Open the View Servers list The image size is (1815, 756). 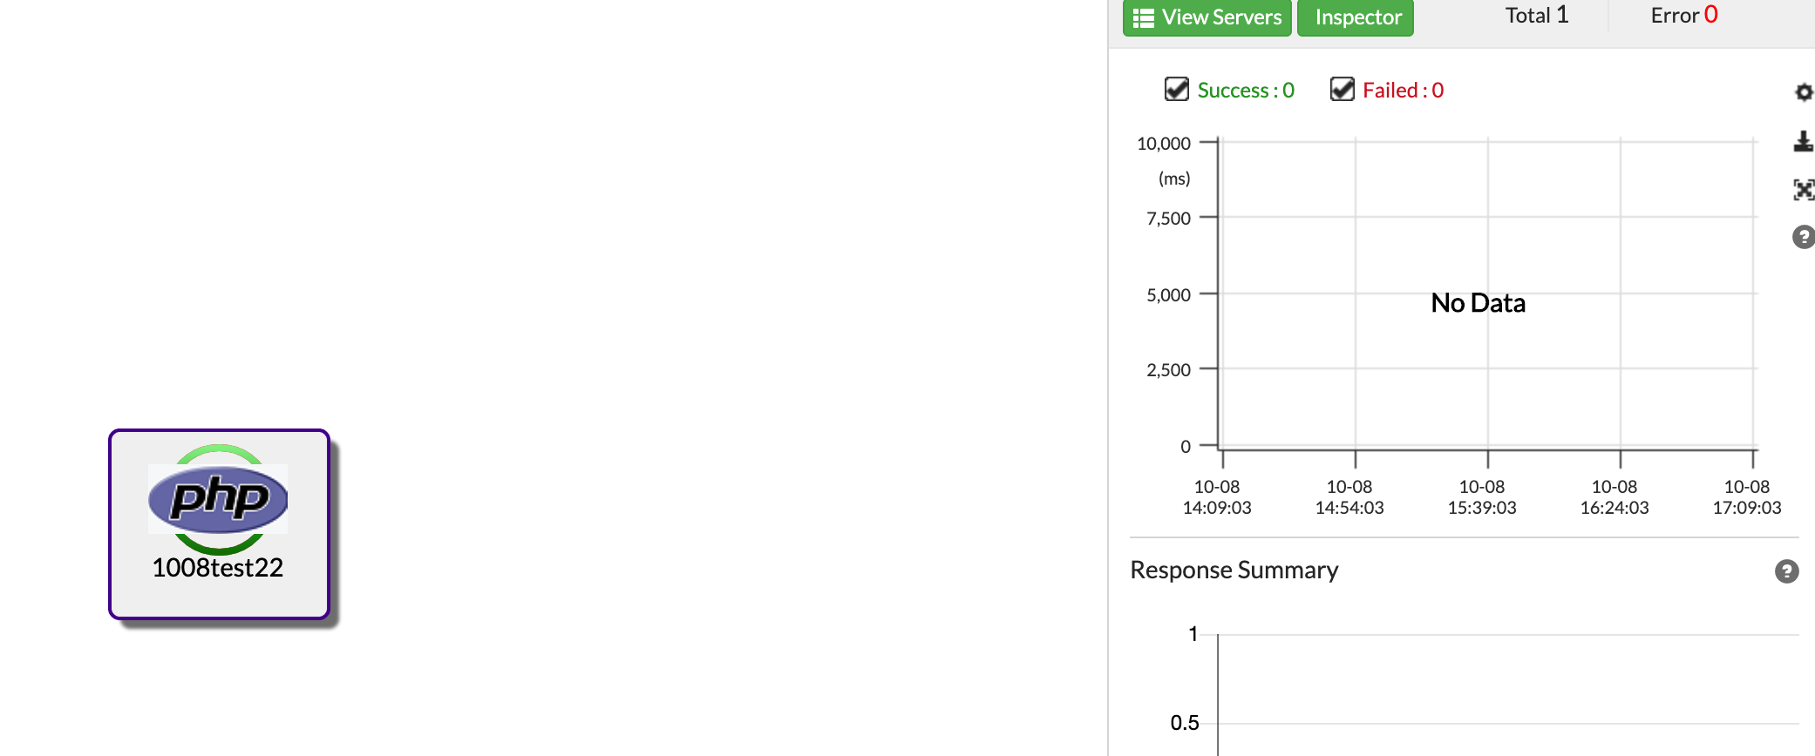[x=1207, y=17]
